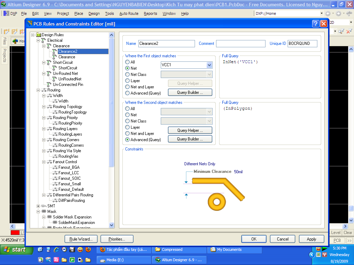
Task: Click the Design Rules folder icon
Action: pyautogui.click(x=38, y=35)
